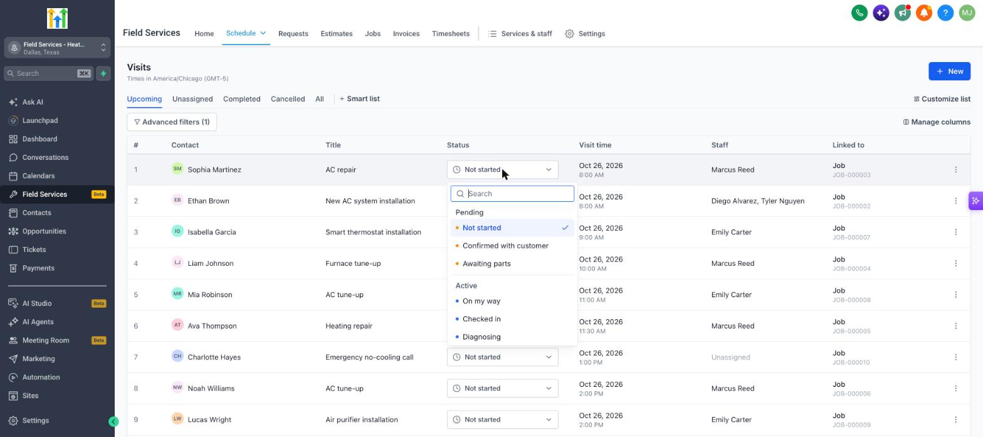Click the green phone dialer icon
This screenshot has height=437, width=983.
click(x=859, y=13)
